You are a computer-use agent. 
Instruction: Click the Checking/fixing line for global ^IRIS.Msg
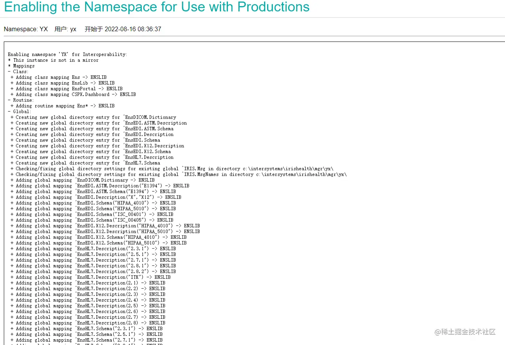click(x=172, y=169)
